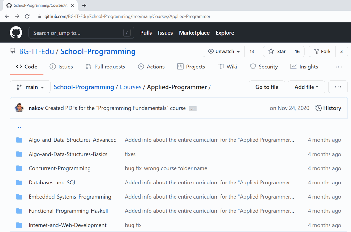
Task: Select Marketplace in the top navigation
Action: (194, 33)
